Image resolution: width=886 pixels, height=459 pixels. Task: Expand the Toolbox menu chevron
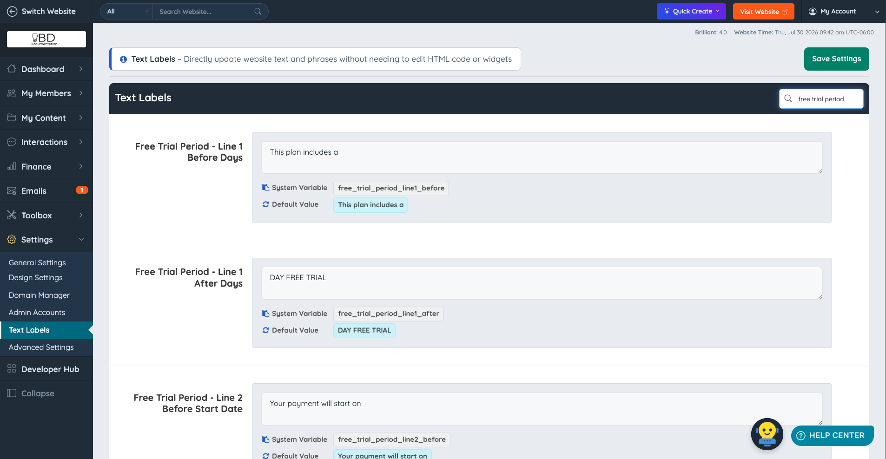click(81, 215)
